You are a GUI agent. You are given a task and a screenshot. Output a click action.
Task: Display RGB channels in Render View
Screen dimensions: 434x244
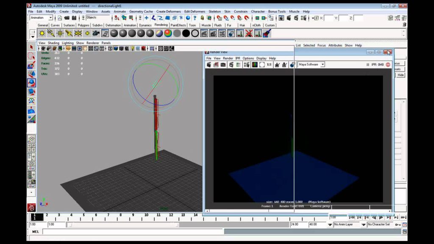pos(255,64)
